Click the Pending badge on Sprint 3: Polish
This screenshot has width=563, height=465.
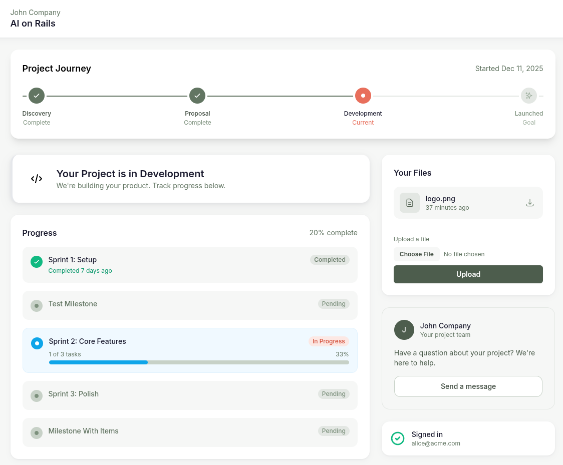[x=334, y=394]
